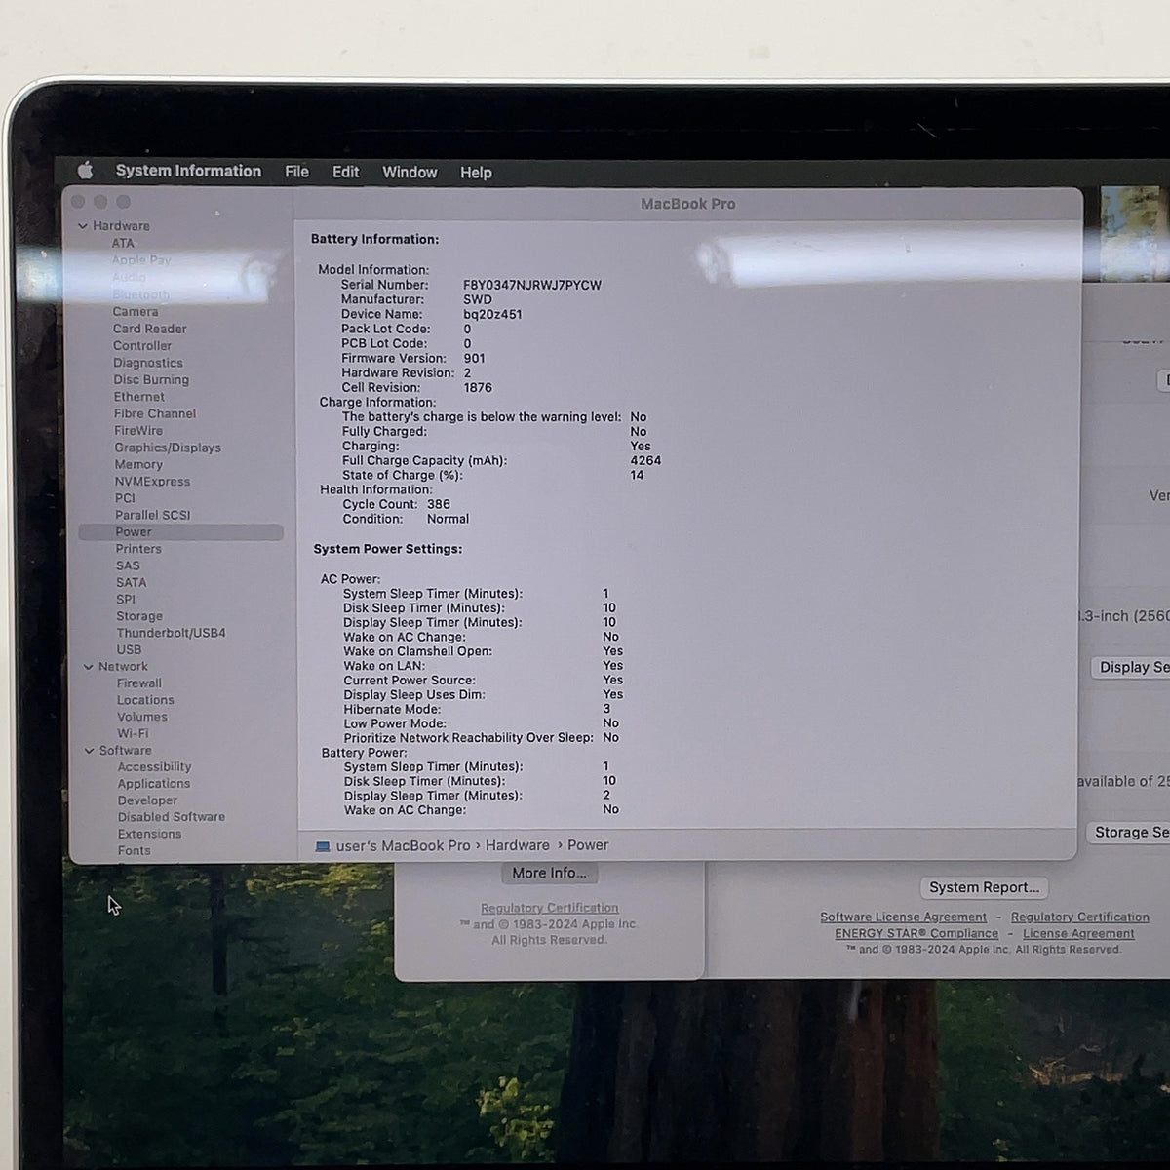Select Memory in the sidebar
1170x1170 pixels.
click(138, 465)
